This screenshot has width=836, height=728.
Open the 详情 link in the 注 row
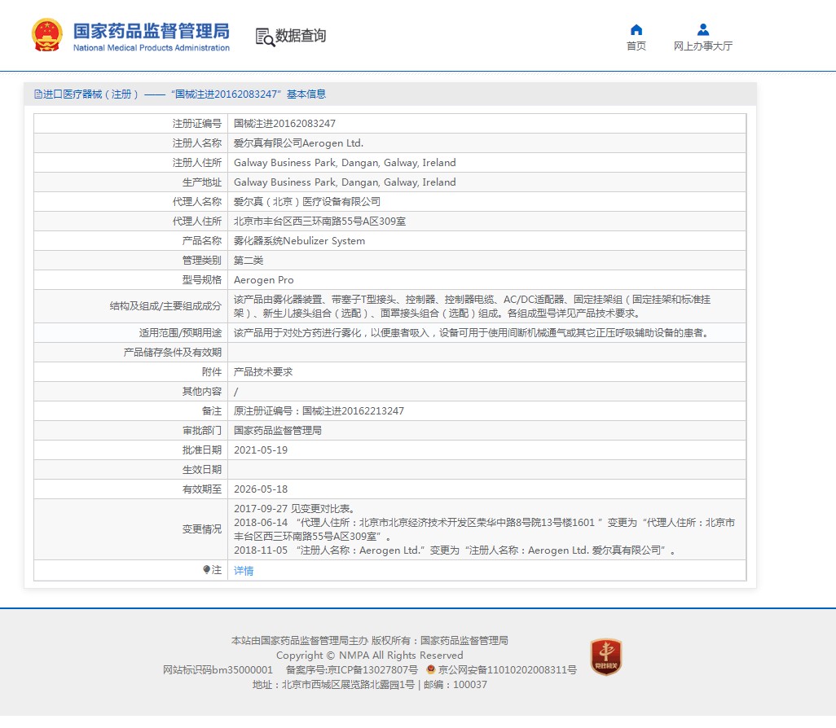pyautogui.click(x=244, y=571)
